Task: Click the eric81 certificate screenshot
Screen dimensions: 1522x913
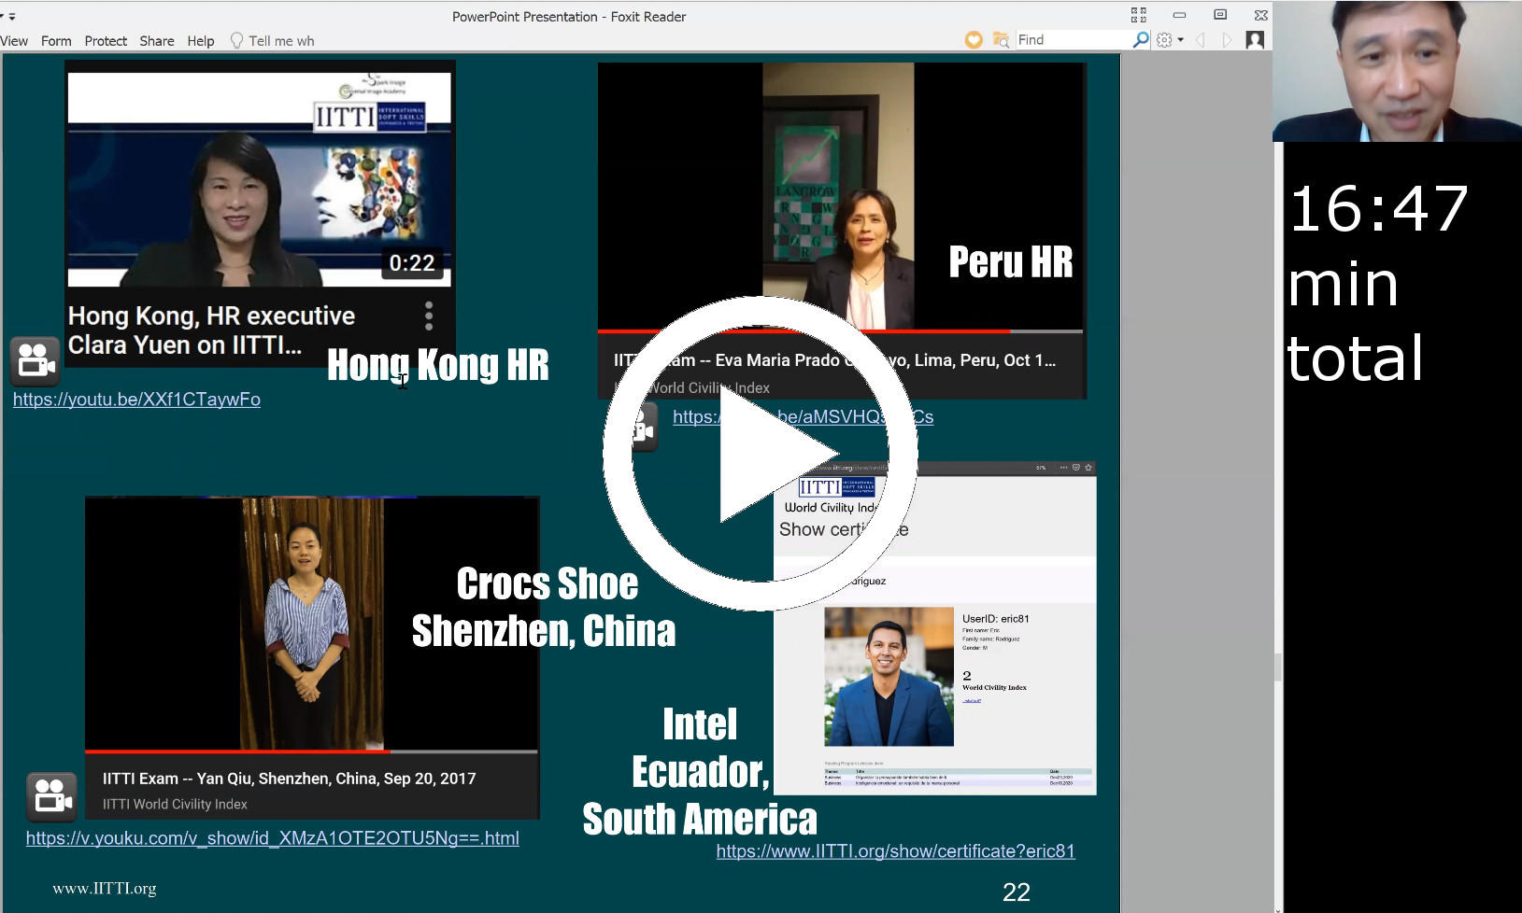Action: [x=934, y=628]
